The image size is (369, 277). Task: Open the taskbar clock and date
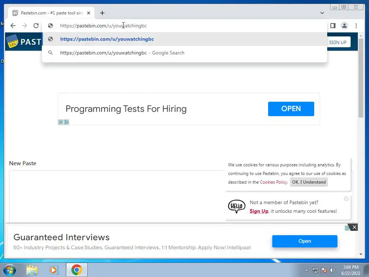point(351,270)
